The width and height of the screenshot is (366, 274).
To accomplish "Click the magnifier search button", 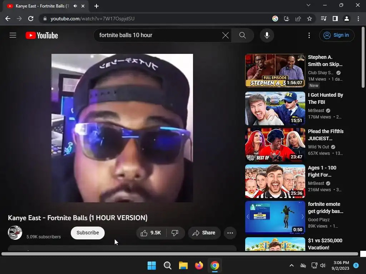I will point(243,35).
